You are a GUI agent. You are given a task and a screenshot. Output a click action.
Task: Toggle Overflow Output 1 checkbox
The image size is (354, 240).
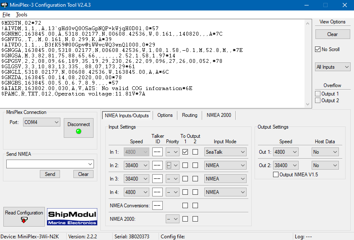(327, 94)
